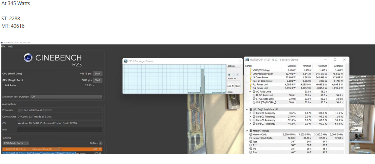
Task: Click the IA Cores Power lightning icon
Action: tap(251, 78)
